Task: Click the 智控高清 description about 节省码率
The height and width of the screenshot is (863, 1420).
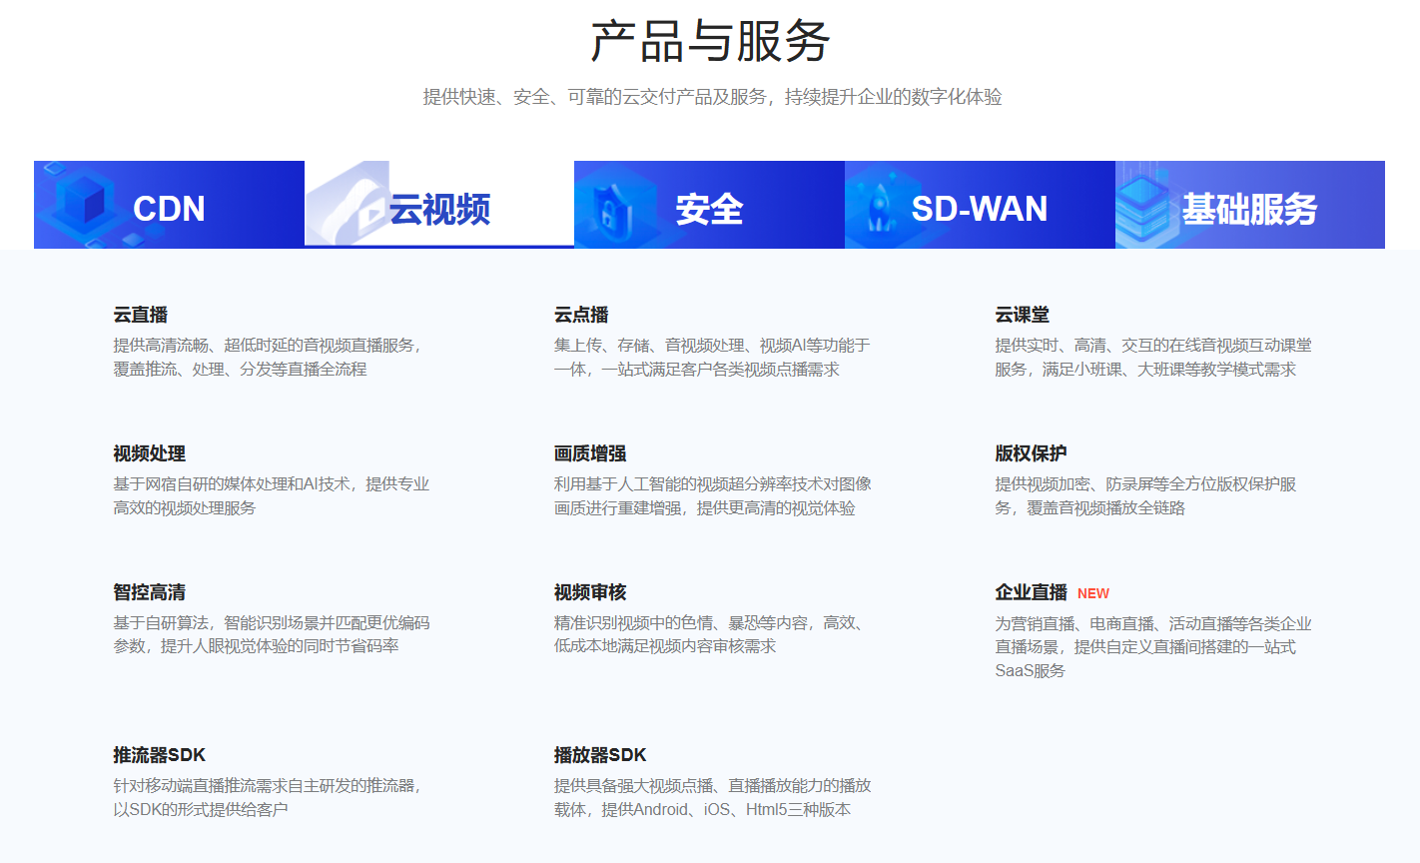Action: (272, 634)
